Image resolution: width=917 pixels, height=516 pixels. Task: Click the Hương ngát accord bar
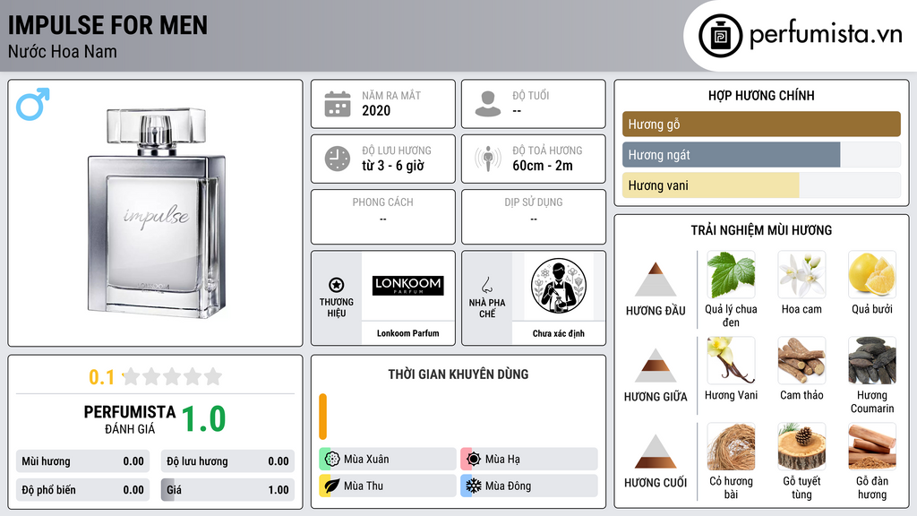(761, 155)
